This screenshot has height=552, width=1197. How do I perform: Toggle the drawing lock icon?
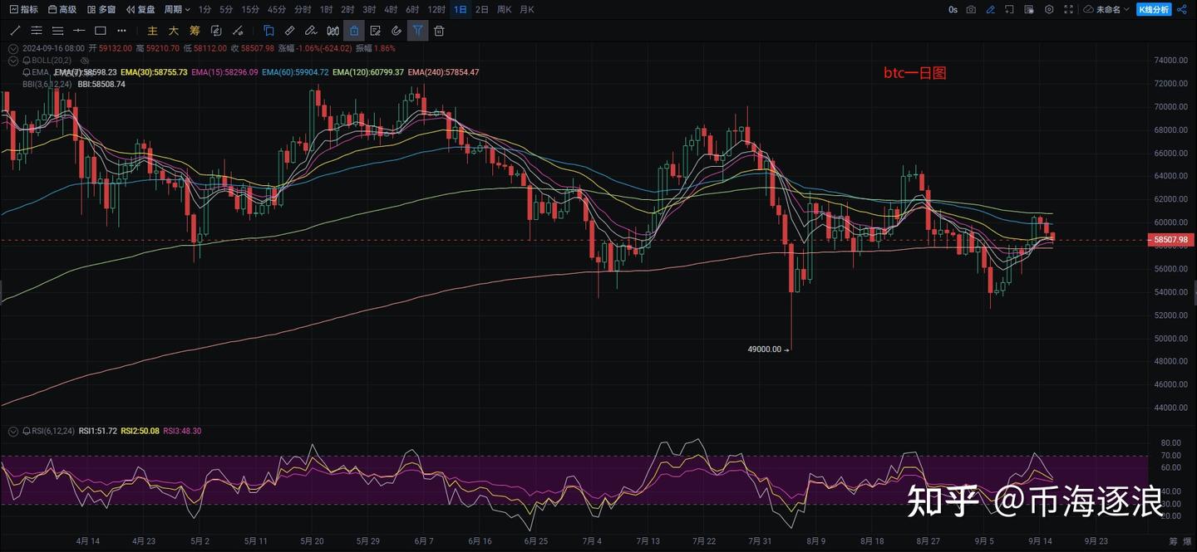pyautogui.click(x=354, y=31)
